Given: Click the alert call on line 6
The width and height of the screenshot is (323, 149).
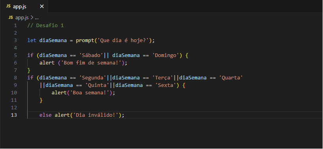Looking at the screenshot, I should [x=47, y=63].
